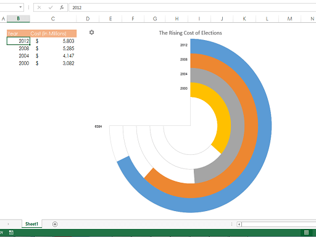Viewport: 316px width, 237px height.
Task: Select the cell containing year 2004
Action: (19, 56)
